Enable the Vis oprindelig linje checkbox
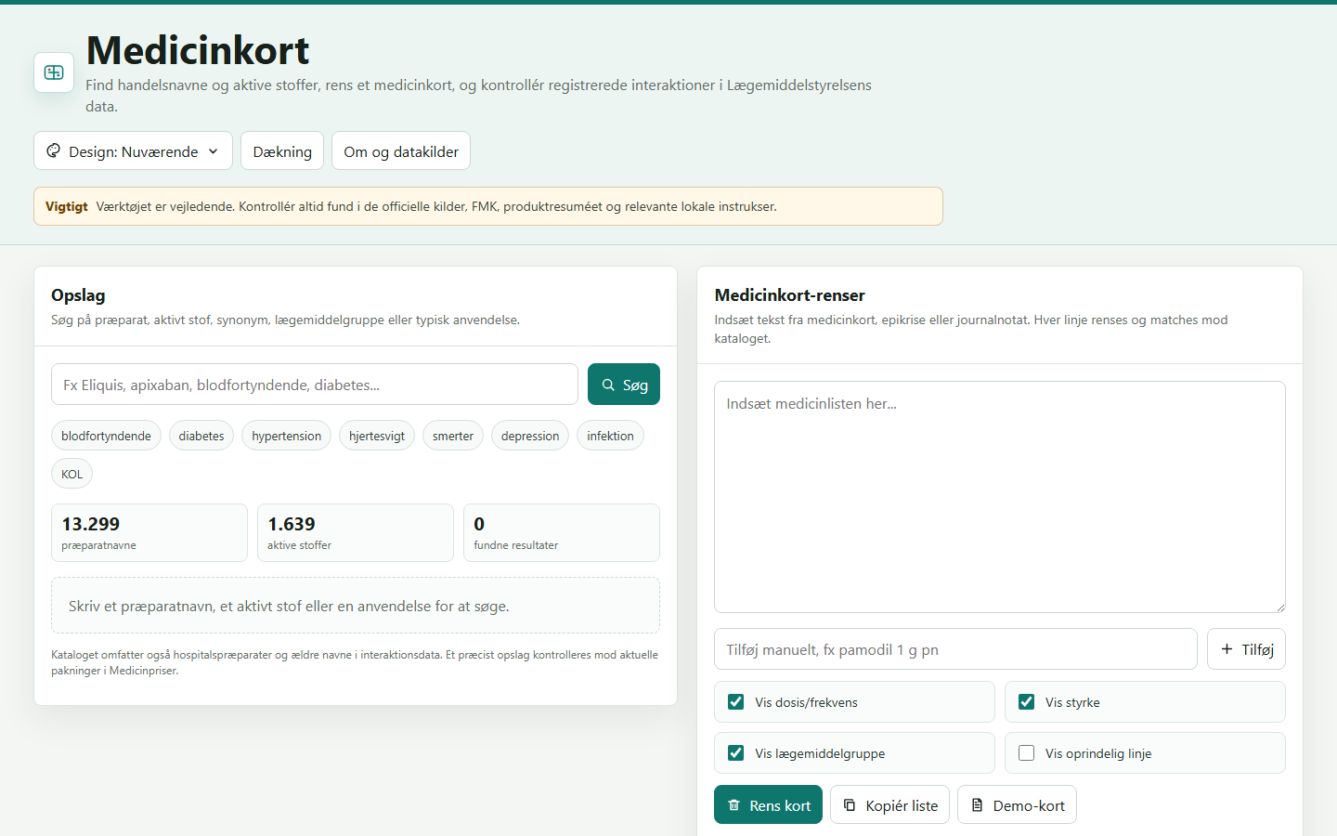Viewport: 1337px width, 836px height. [x=1026, y=753]
